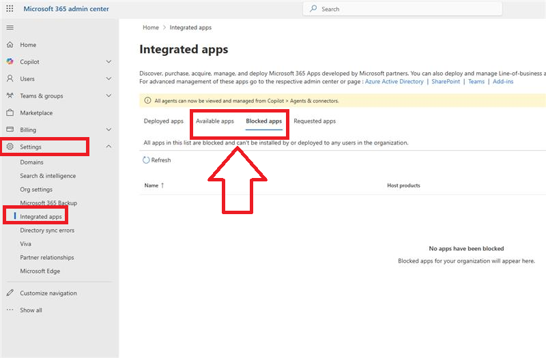Screen dimensions: 546x358
Task: Open the Requested apps tab
Action: 315,121
